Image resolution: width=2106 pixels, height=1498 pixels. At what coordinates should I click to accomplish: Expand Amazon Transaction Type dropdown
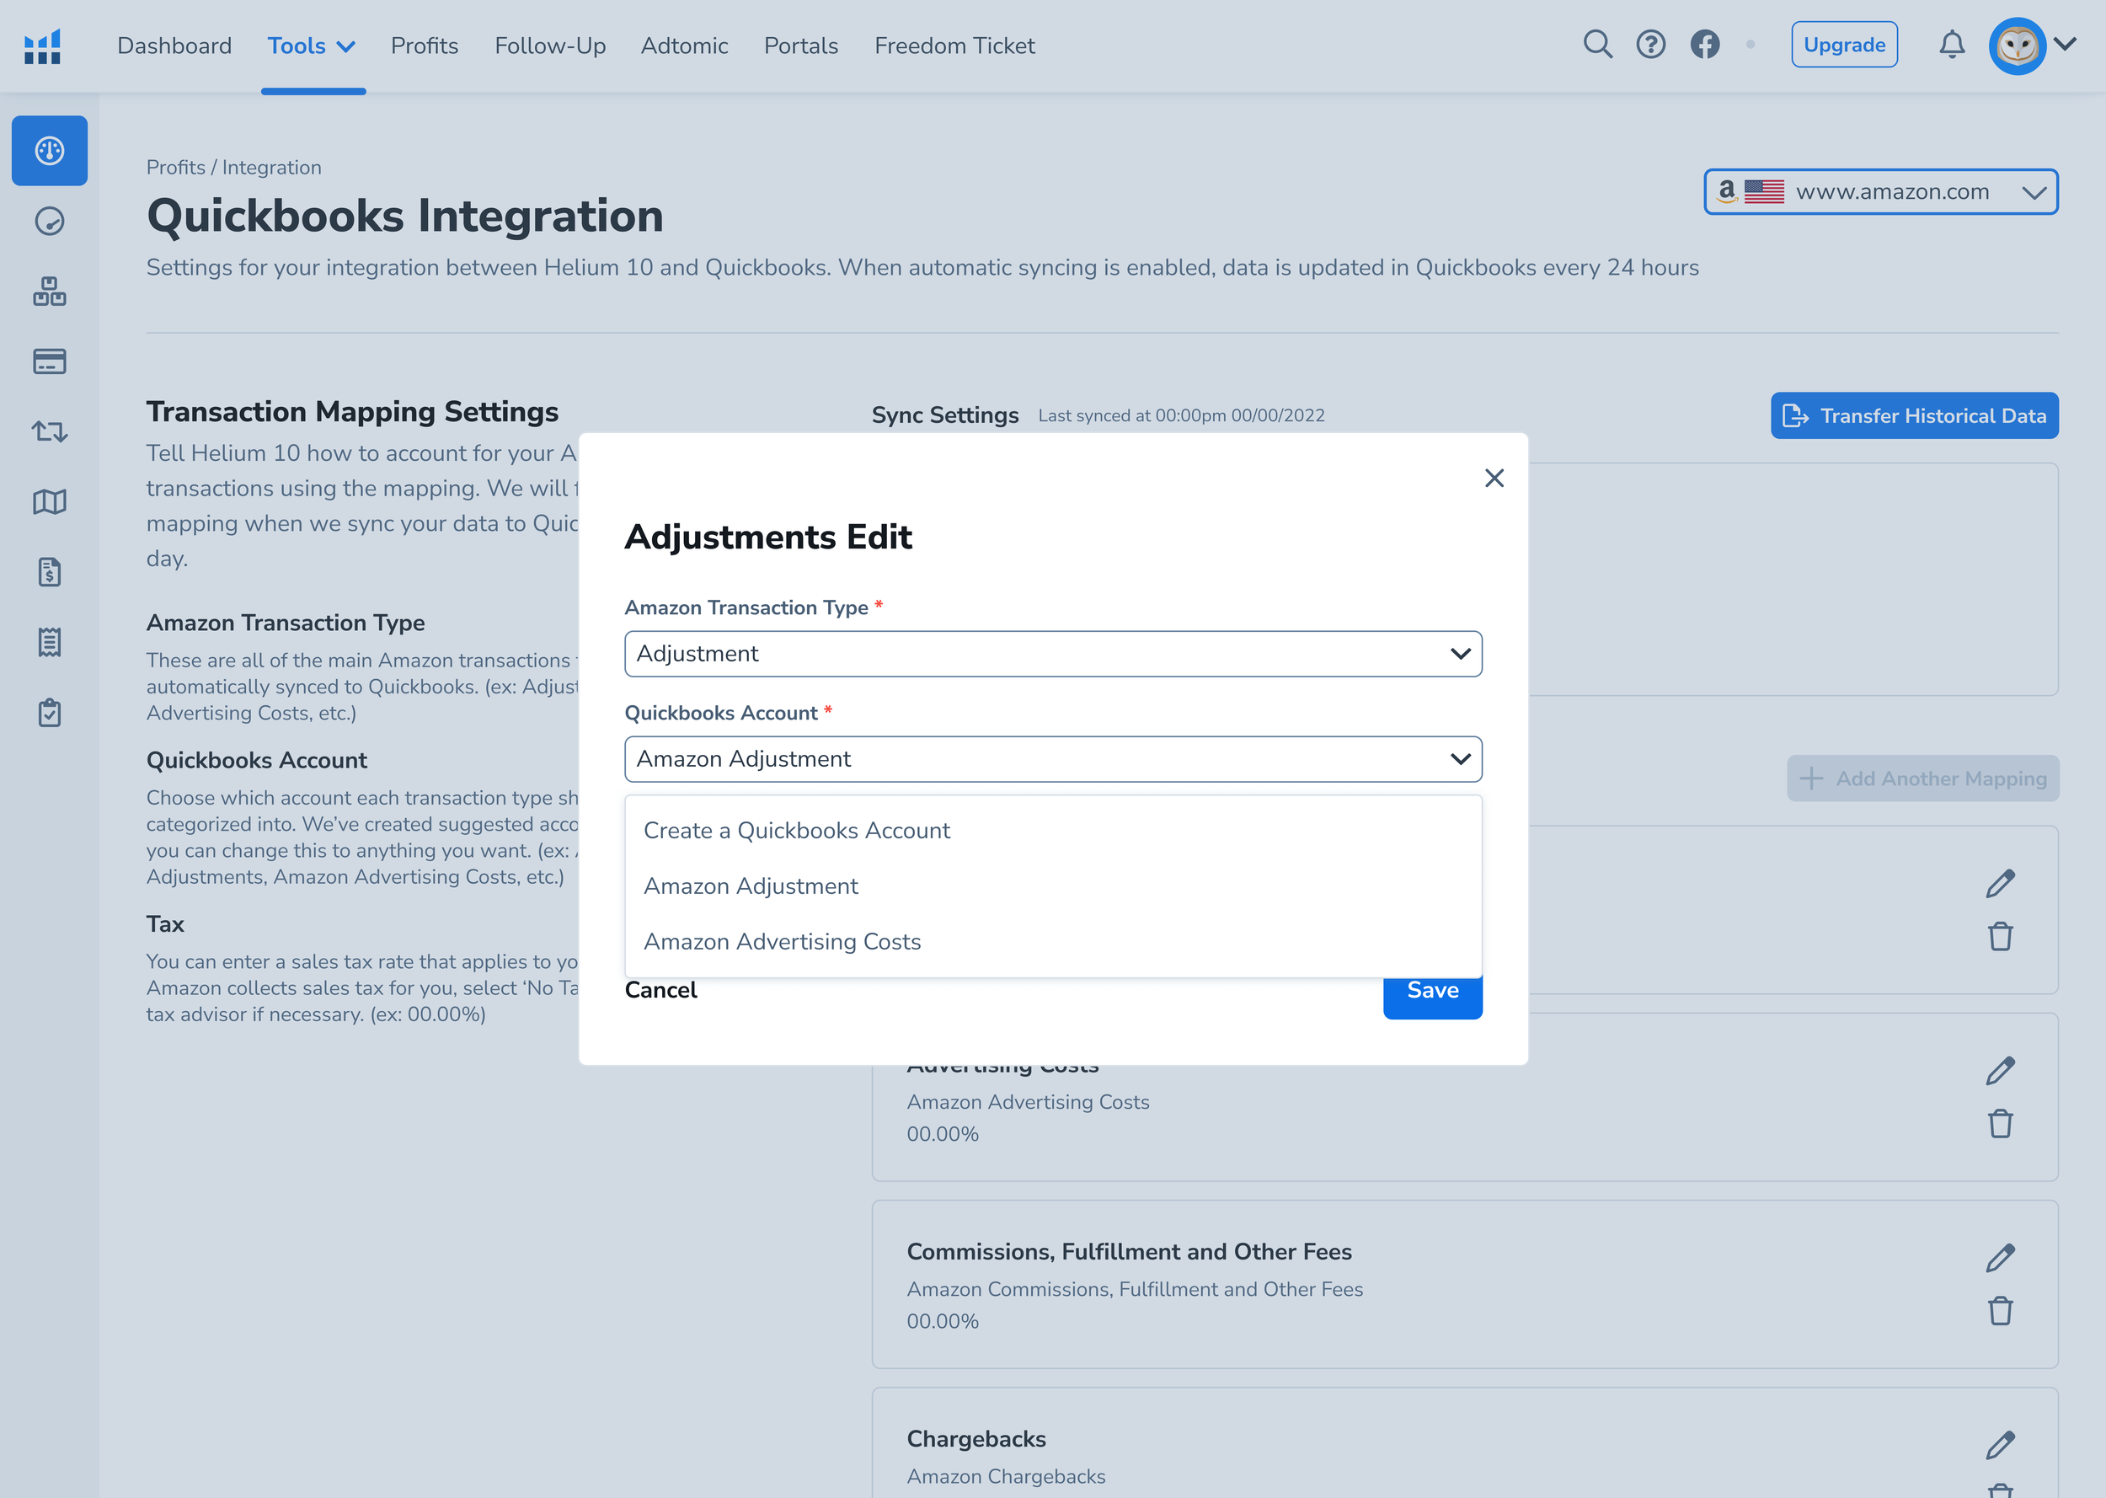[1053, 654]
